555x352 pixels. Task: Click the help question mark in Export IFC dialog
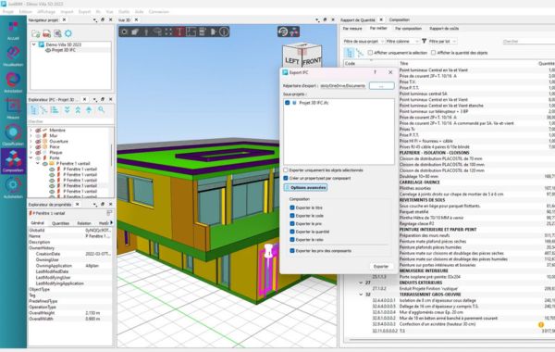(376, 72)
